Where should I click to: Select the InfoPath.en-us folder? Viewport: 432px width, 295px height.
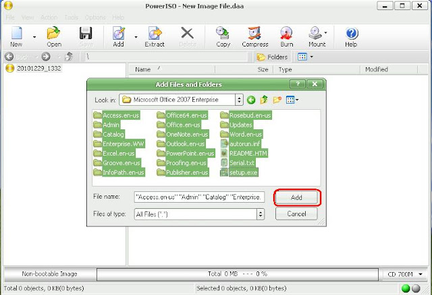pyautogui.click(x=119, y=172)
